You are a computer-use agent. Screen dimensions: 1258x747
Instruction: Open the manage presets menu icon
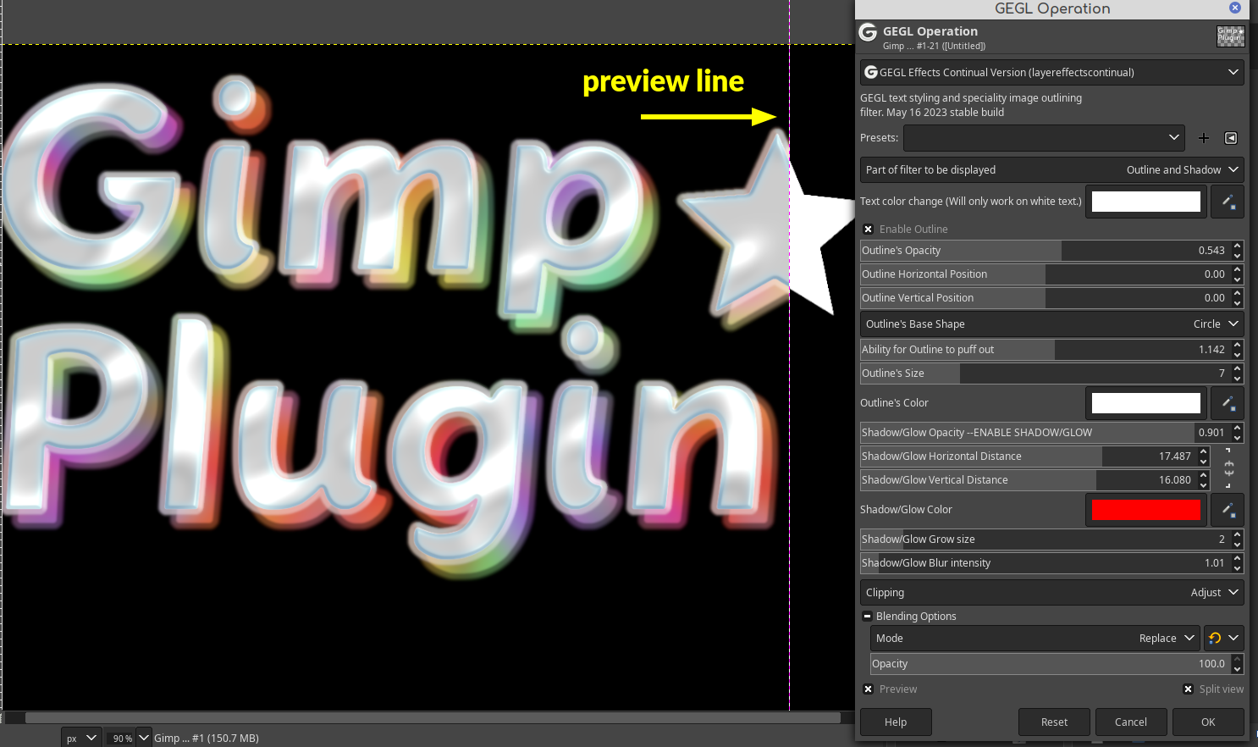coord(1231,138)
